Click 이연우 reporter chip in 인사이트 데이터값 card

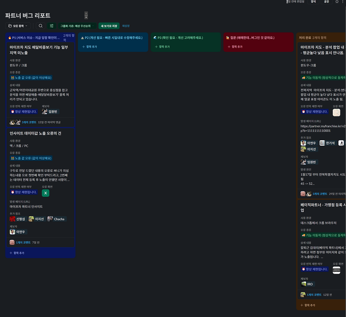[x=18, y=232]
